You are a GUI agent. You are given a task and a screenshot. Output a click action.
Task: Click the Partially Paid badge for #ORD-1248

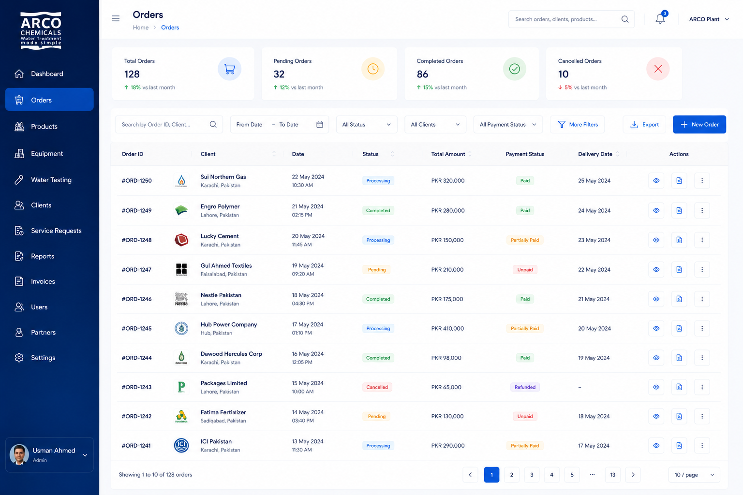coord(525,240)
